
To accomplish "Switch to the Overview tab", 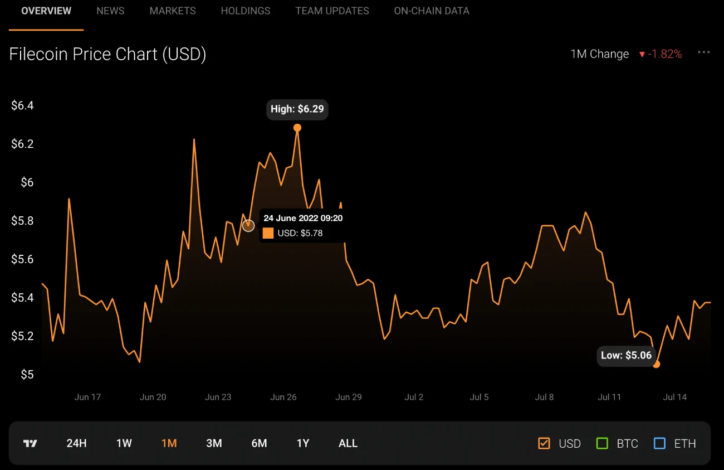I will (46, 11).
